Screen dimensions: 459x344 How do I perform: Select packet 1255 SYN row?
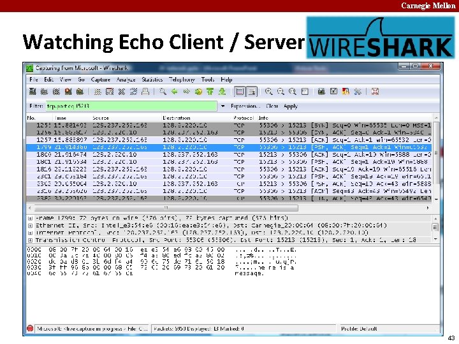pyautogui.click(x=229, y=125)
